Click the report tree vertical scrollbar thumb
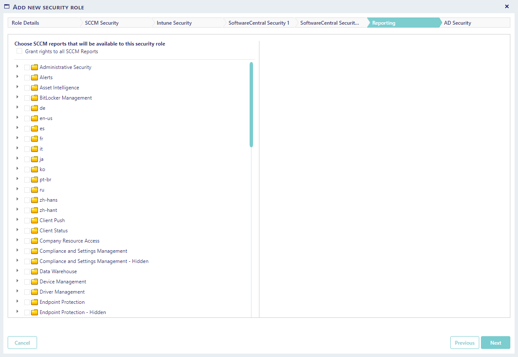The image size is (518, 357). [x=251, y=105]
